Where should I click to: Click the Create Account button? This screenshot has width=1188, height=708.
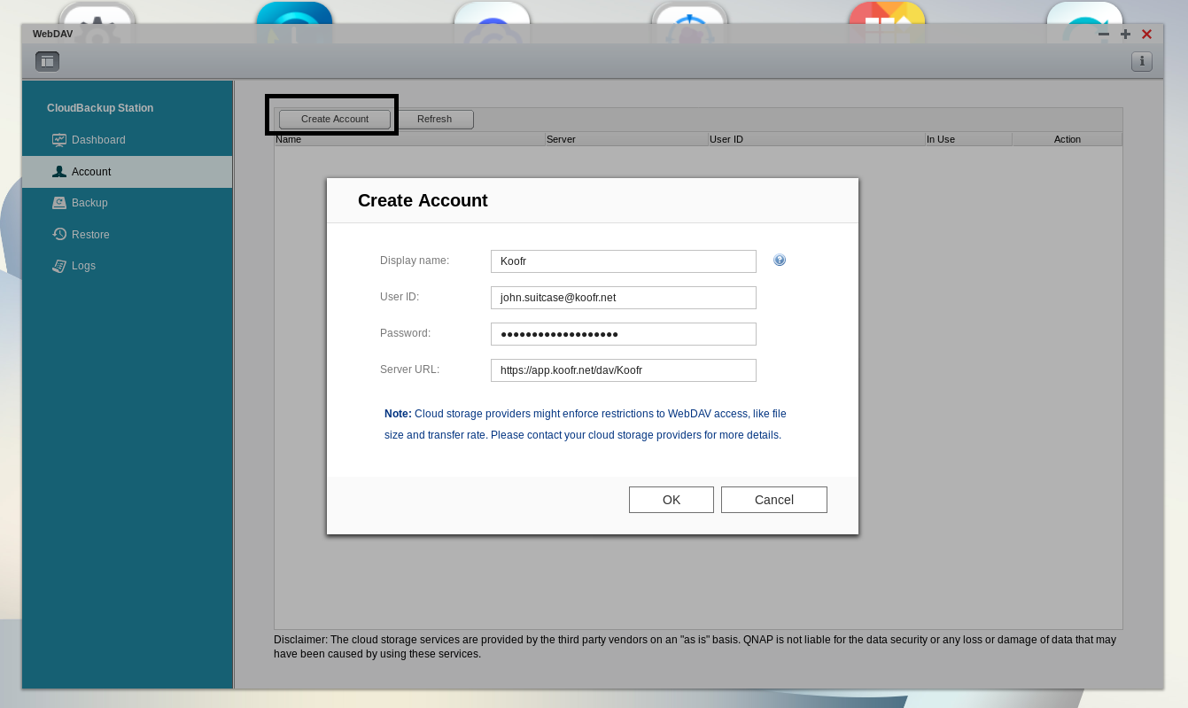click(335, 119)
